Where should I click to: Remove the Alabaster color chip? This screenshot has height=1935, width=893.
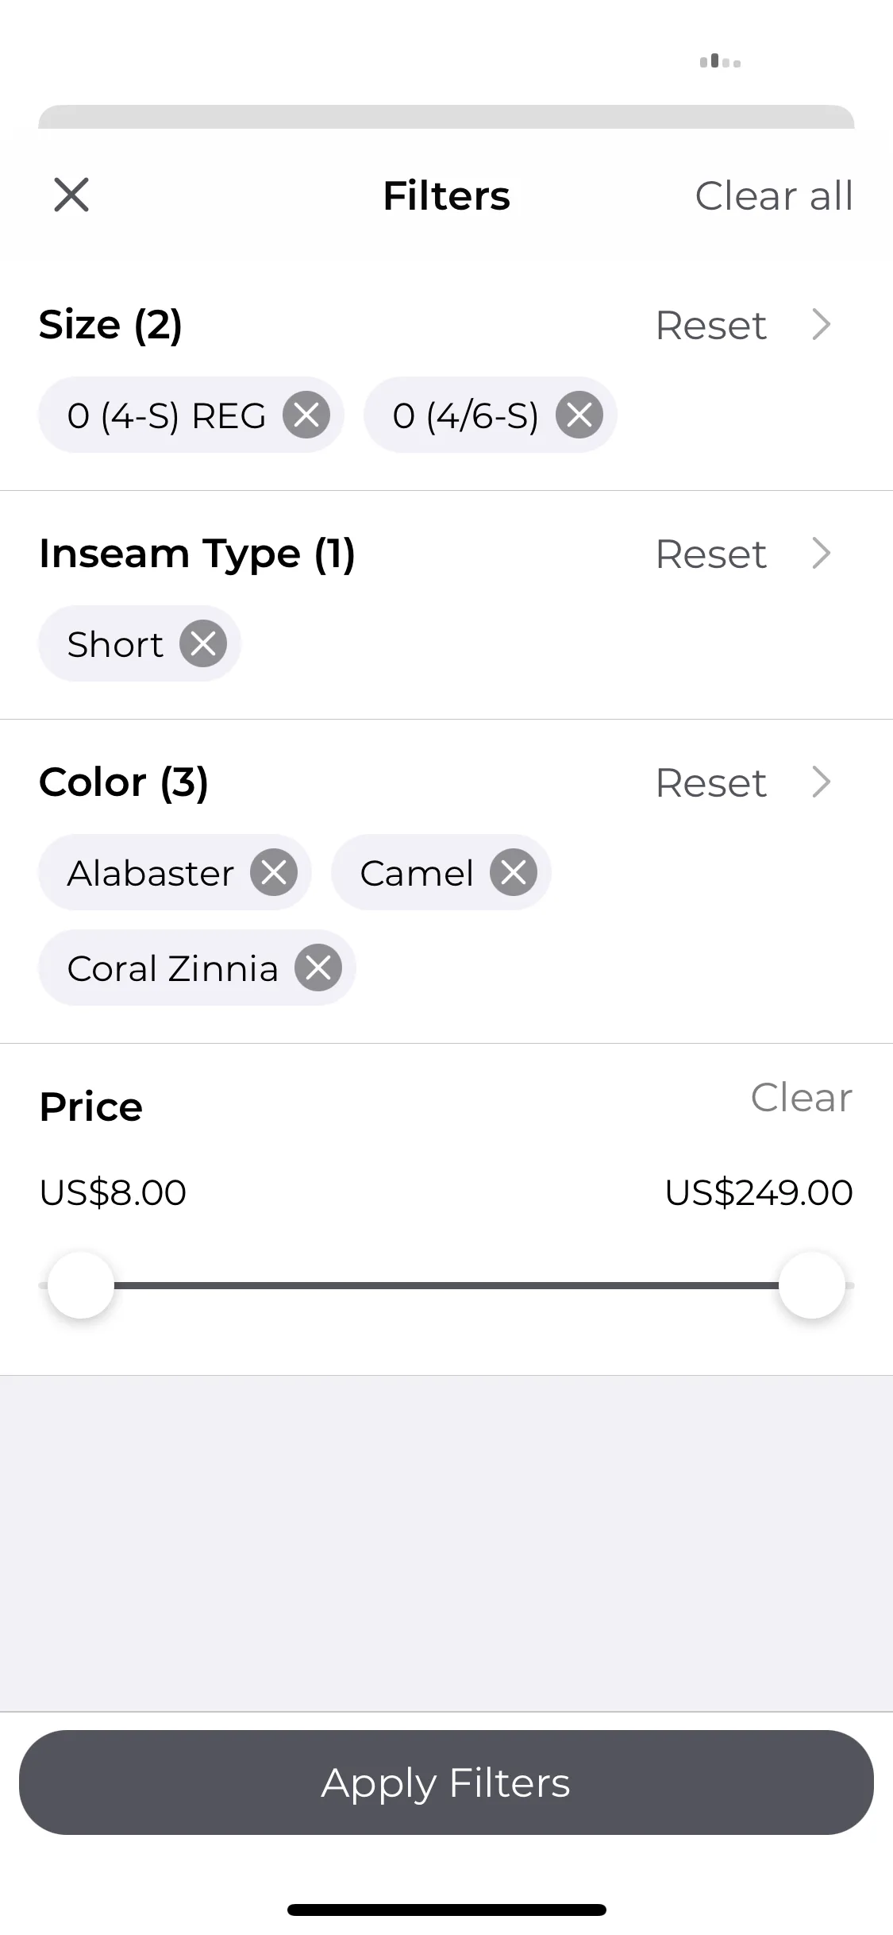click(274, 872)
